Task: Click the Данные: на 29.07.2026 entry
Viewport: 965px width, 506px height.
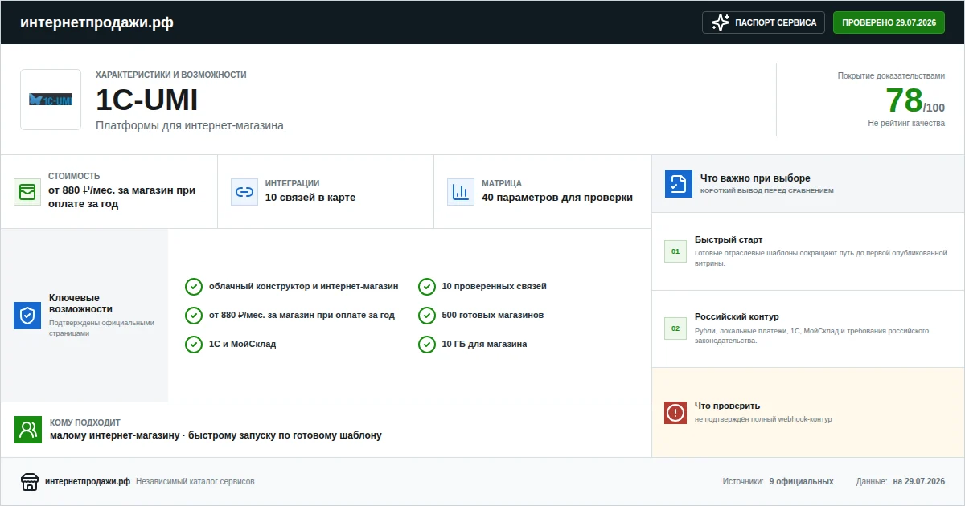Action: pos(901,481)
